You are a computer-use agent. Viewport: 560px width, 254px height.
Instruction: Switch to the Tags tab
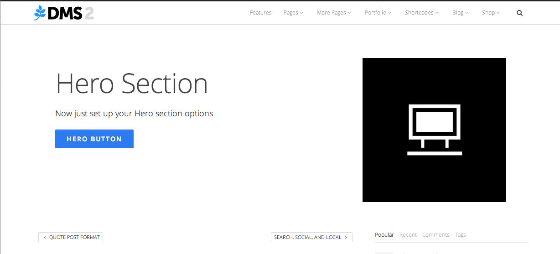click(x=461, y=235)
